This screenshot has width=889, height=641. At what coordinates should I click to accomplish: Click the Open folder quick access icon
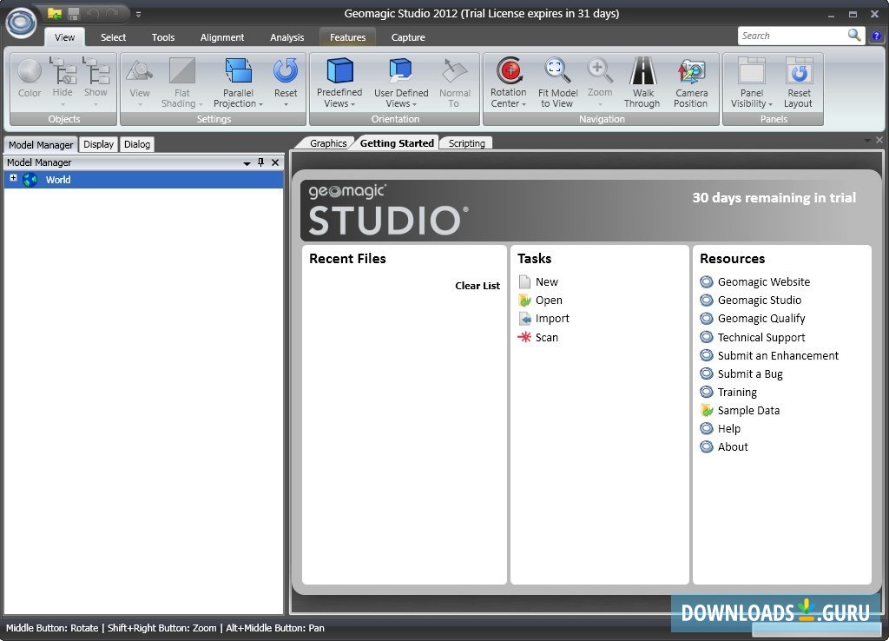55,13
